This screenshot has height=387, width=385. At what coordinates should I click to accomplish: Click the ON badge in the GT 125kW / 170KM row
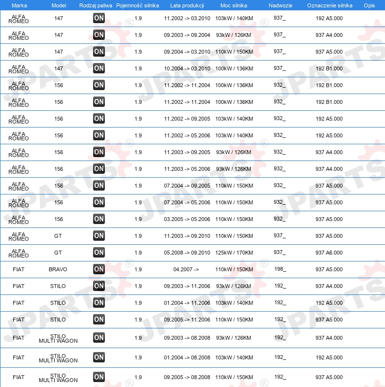coord(99,253)
